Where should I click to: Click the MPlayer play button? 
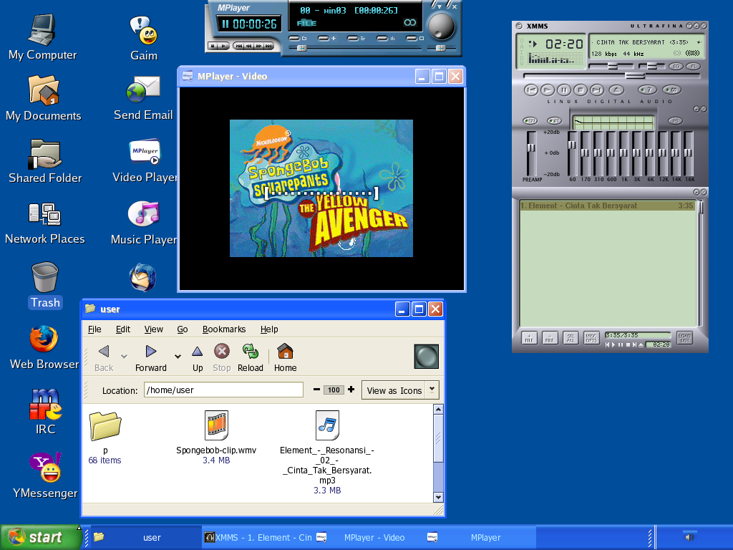tap(223, 46)
